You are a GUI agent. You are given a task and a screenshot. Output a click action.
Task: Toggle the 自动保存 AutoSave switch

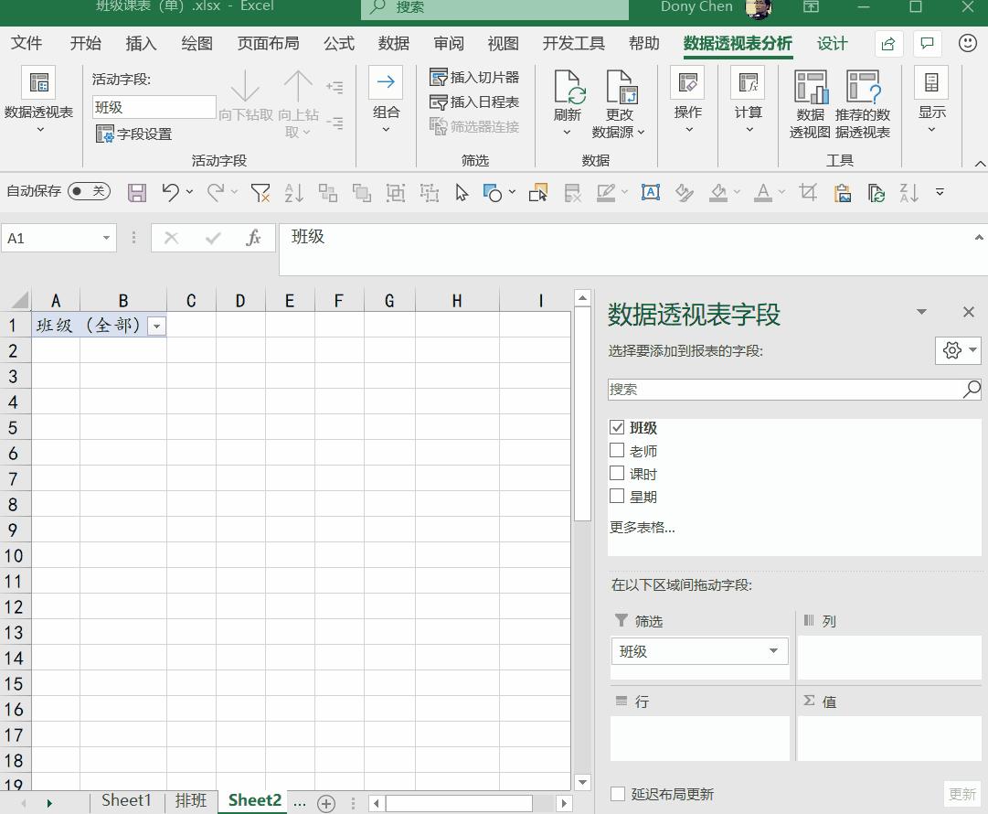pos(89,191)
